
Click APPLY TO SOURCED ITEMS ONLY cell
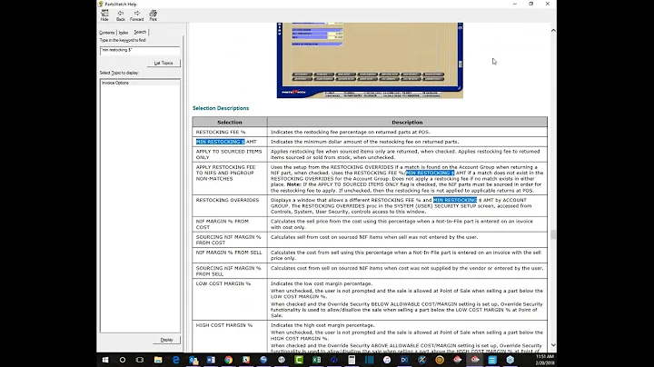(x=229, y=154)
